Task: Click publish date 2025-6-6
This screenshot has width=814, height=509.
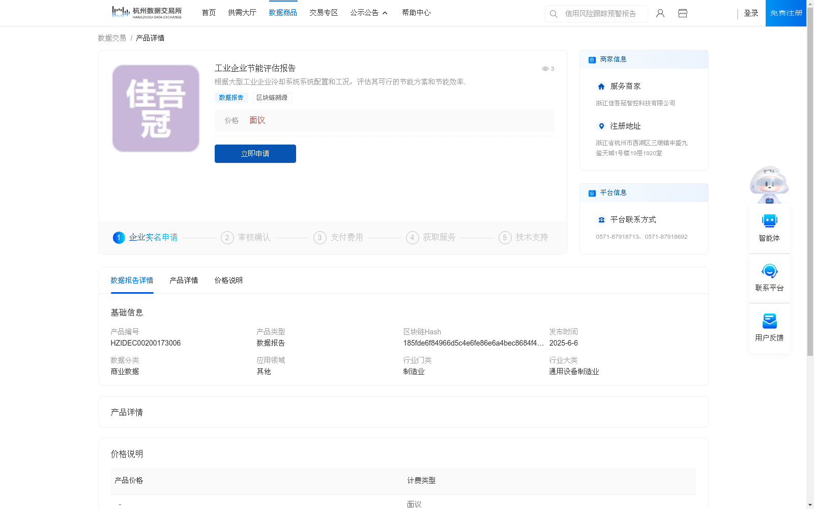Action: pos(563,343)
